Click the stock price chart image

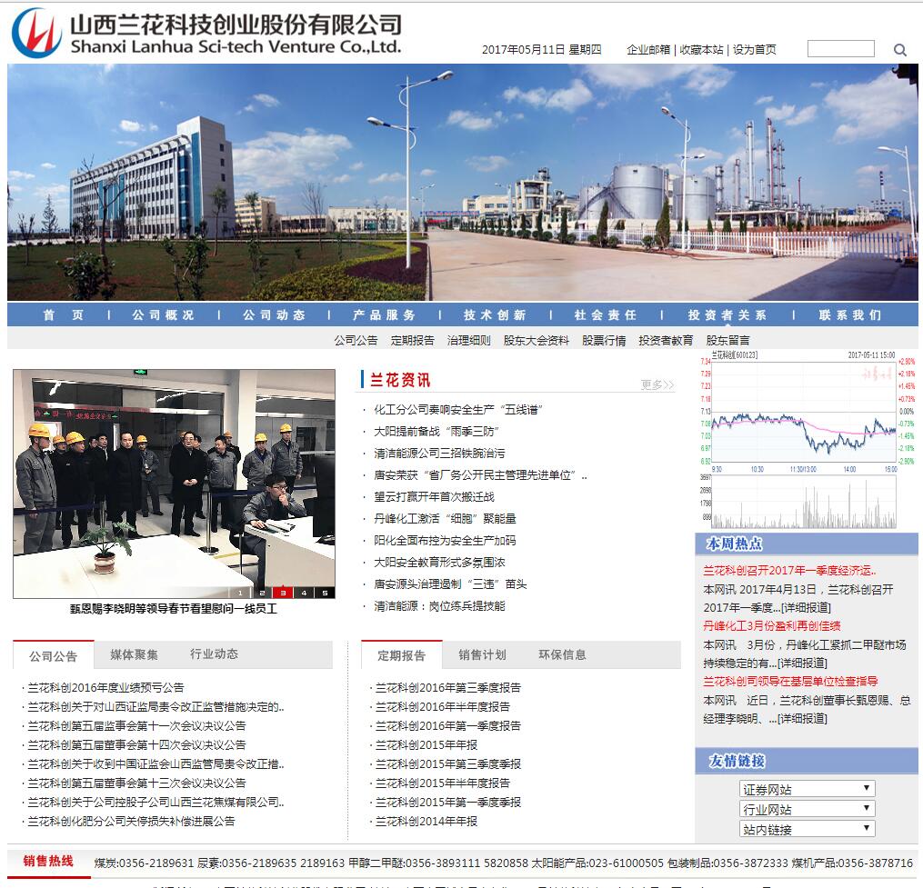tap(806, 440)
